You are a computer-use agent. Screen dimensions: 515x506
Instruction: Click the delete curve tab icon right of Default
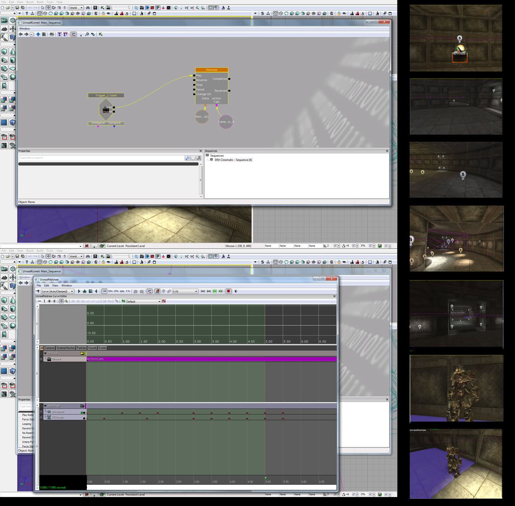tap(164, 301)
